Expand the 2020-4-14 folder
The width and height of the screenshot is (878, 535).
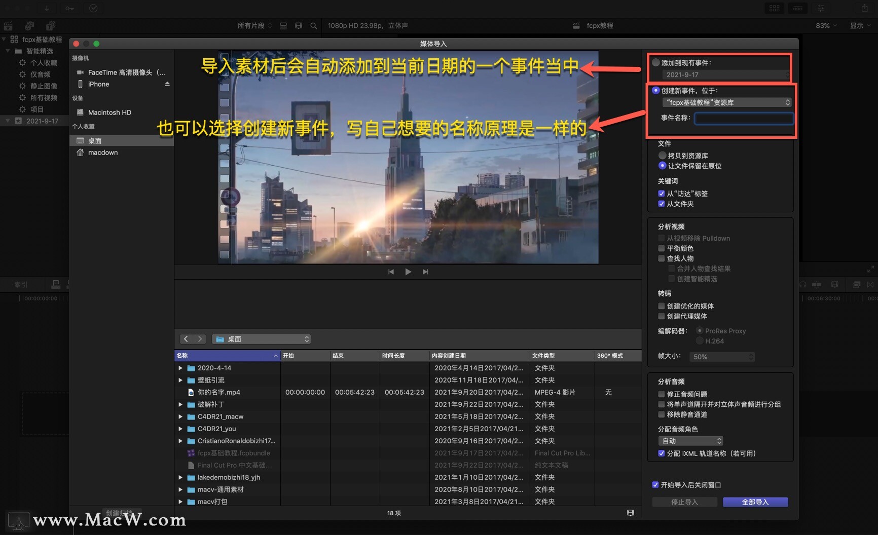tap(180, 368)
